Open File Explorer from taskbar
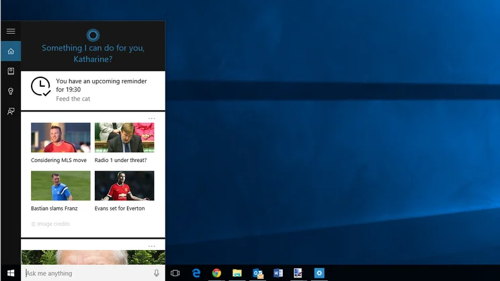The height and width of the screenshot is (281, 500). [237, 273]
